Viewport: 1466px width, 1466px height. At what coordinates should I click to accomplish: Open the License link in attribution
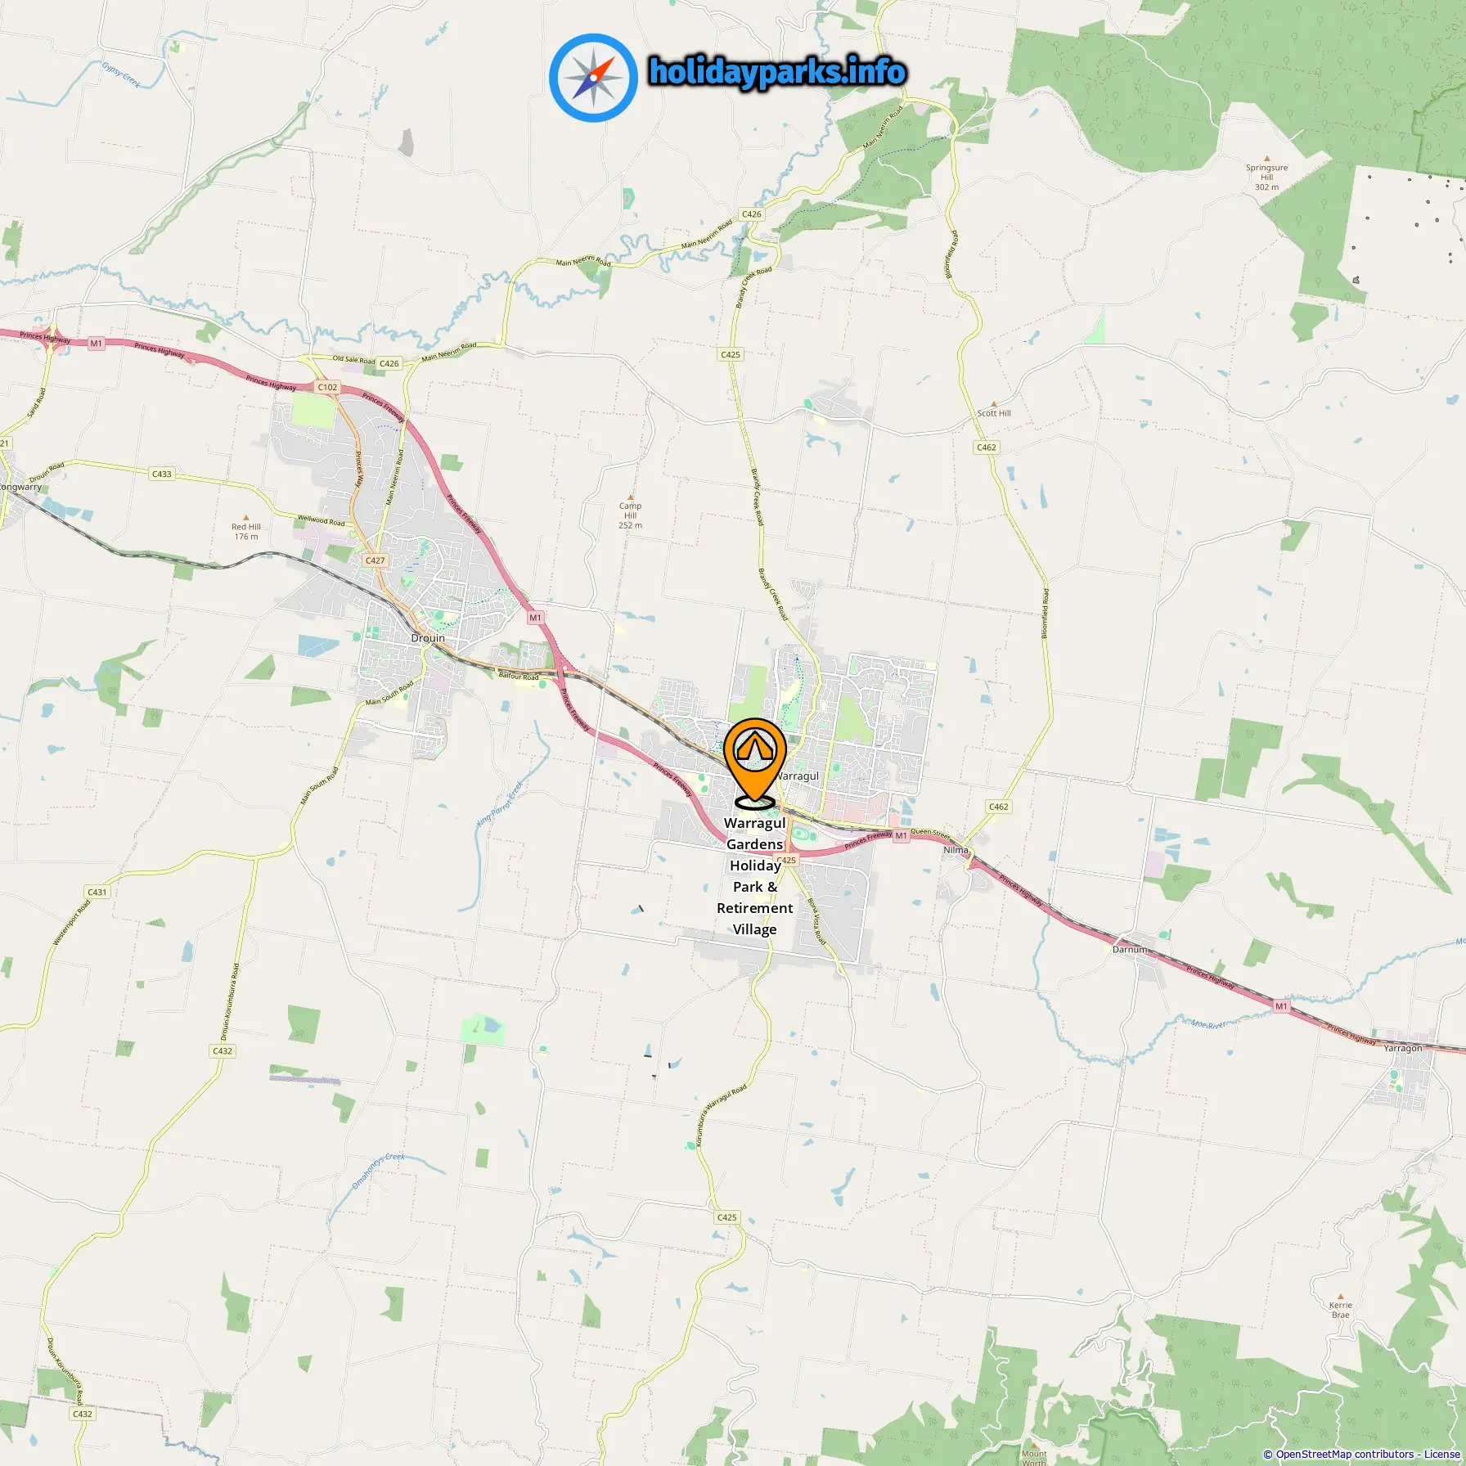point(1441,1454)
